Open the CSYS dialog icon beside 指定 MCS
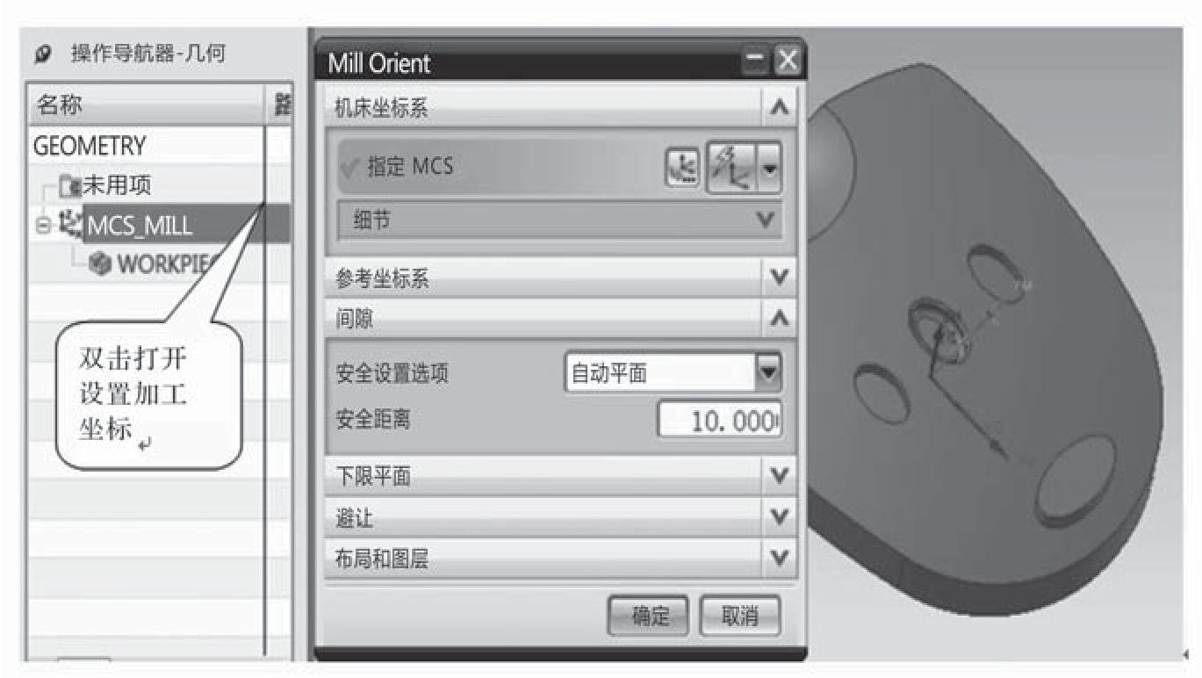Viewport: 1202px width, 678px height. tap(684, 167)
